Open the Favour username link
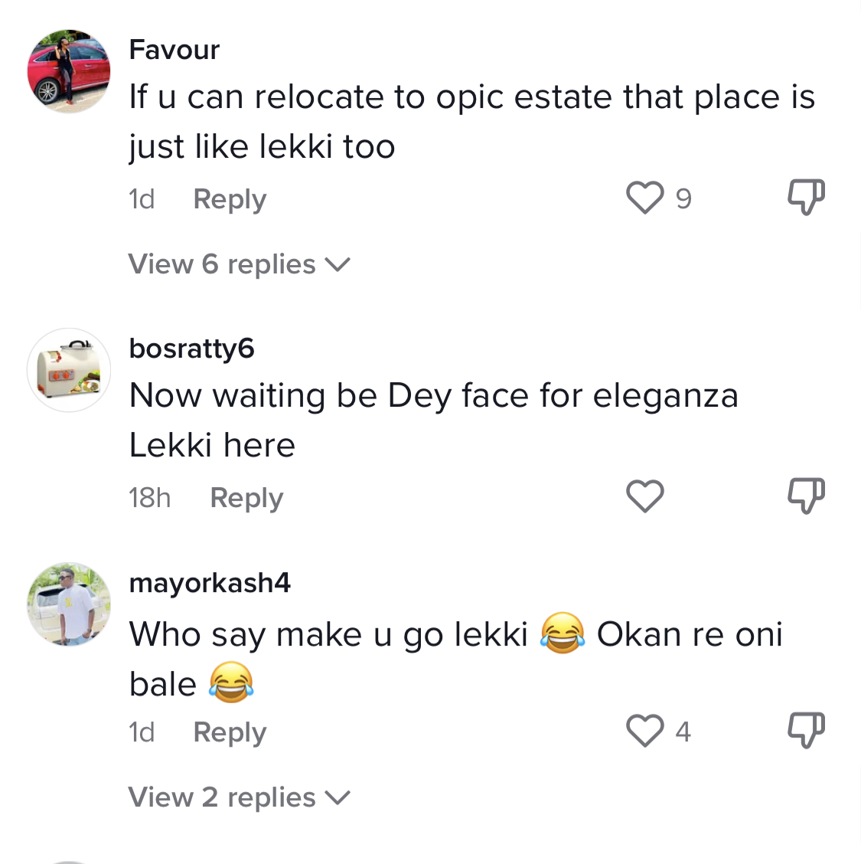 click(174, 50)
